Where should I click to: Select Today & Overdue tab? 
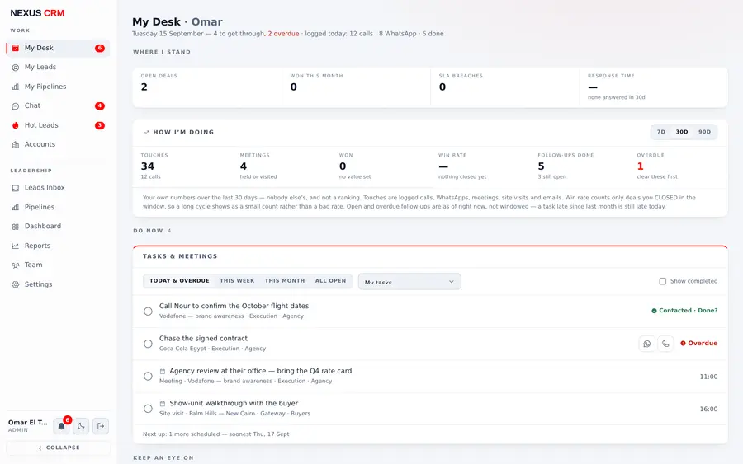pos(179,280)
